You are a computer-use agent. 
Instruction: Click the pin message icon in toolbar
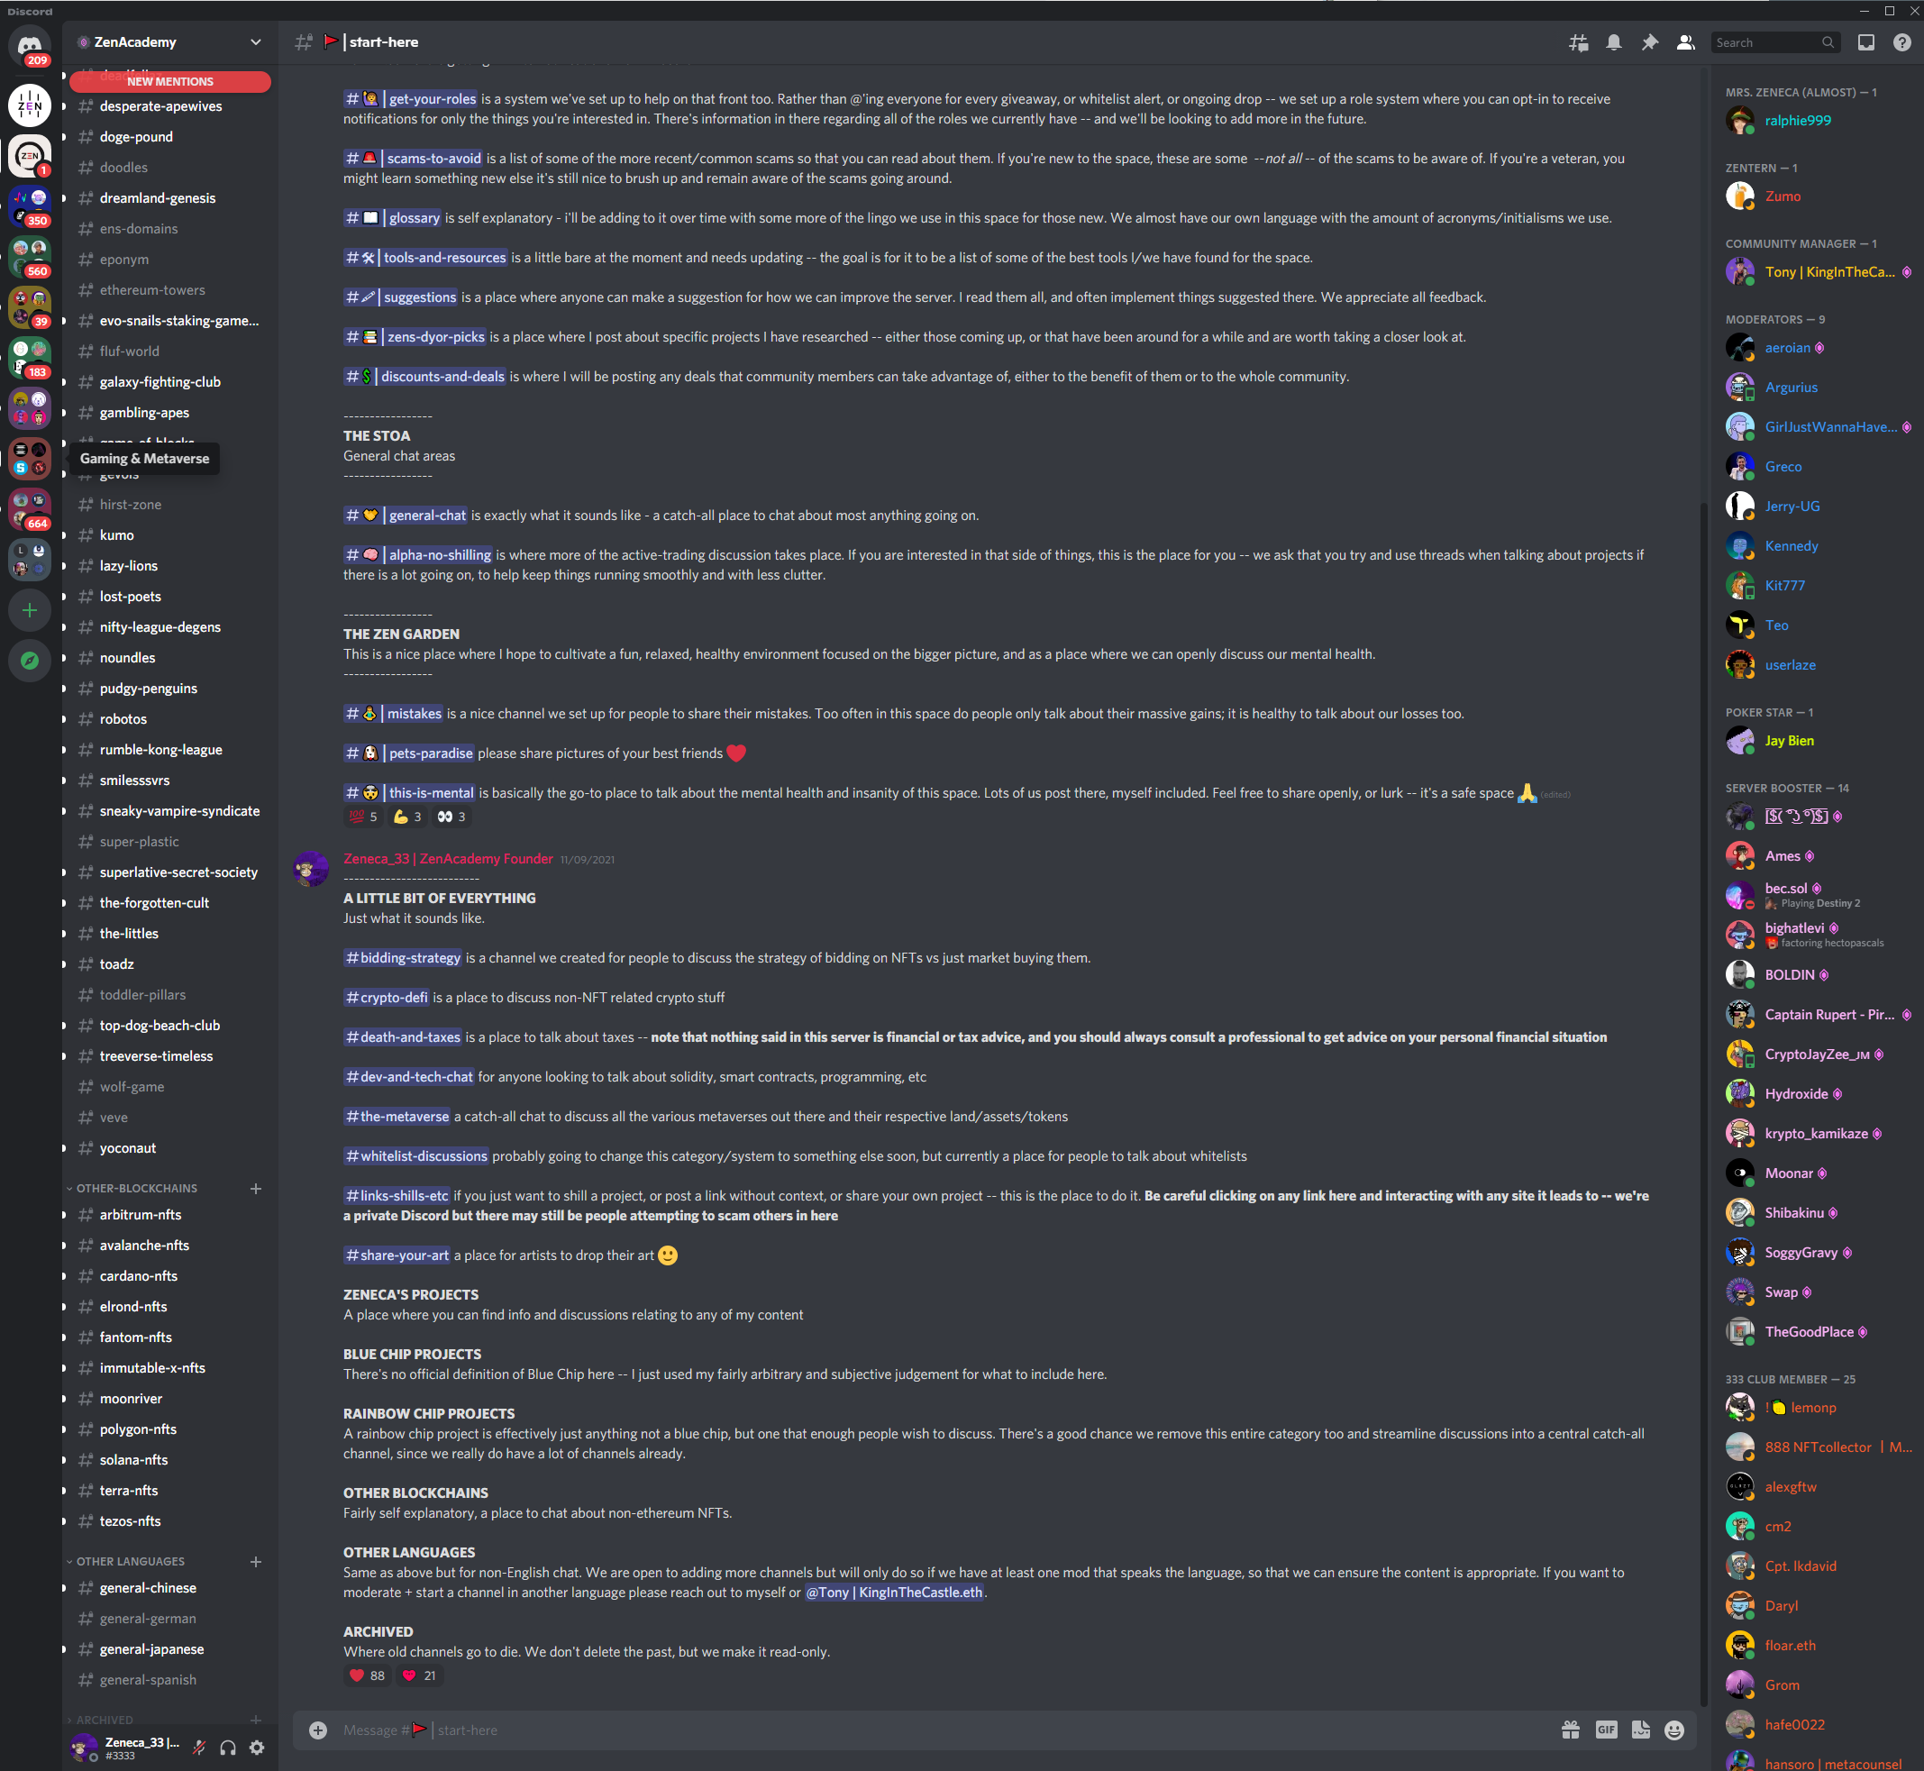(1649, 41)
